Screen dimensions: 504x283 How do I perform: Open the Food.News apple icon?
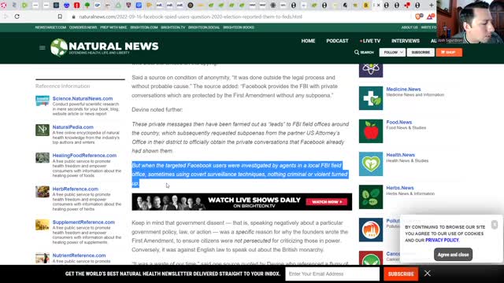[x=371, y=131]
